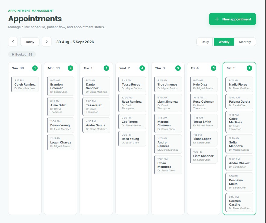
Task: Open Paloma Garcia 10:00 AM appointment
Action: [239, 101]
